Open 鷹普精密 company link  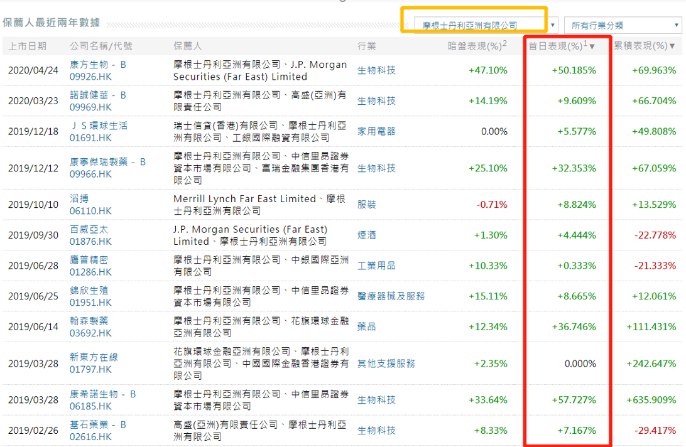click(89, 260)
